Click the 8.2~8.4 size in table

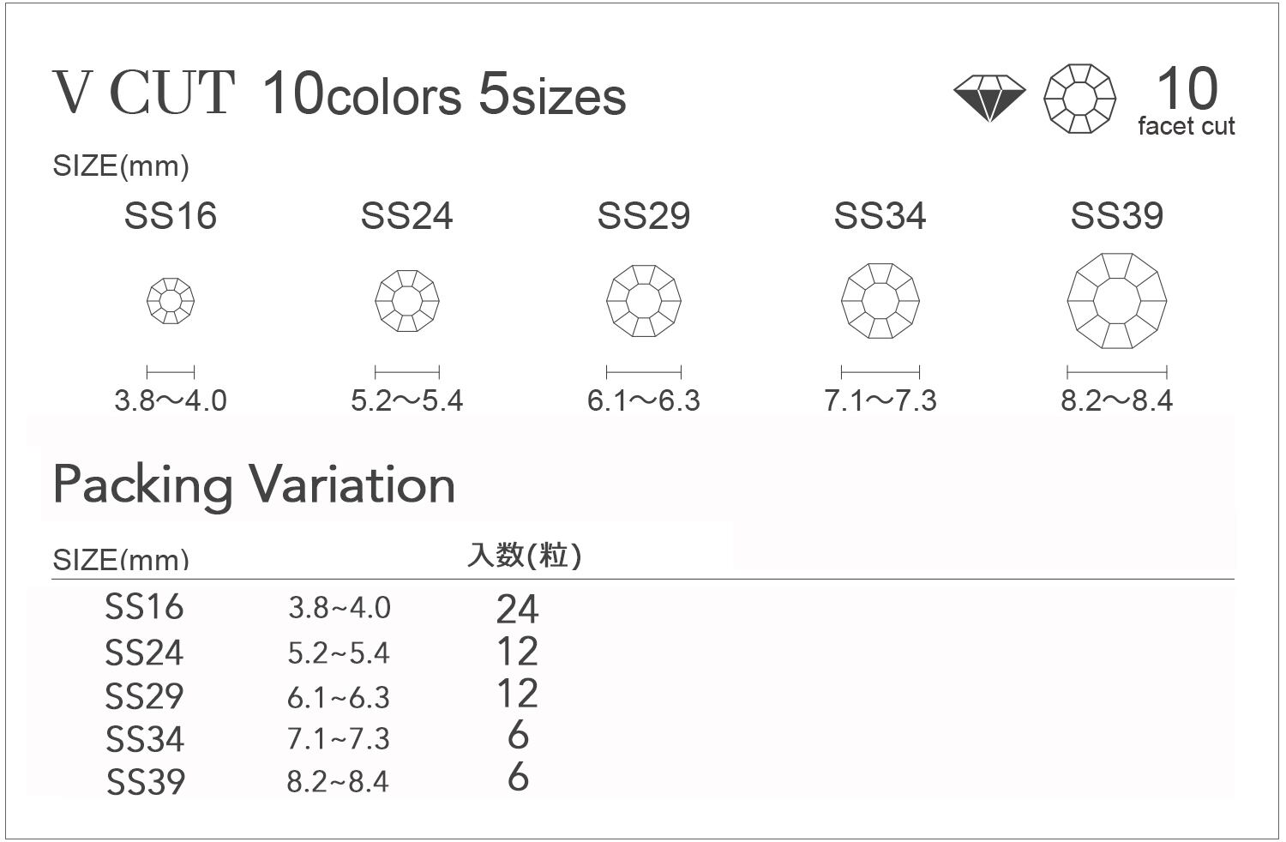338,782
